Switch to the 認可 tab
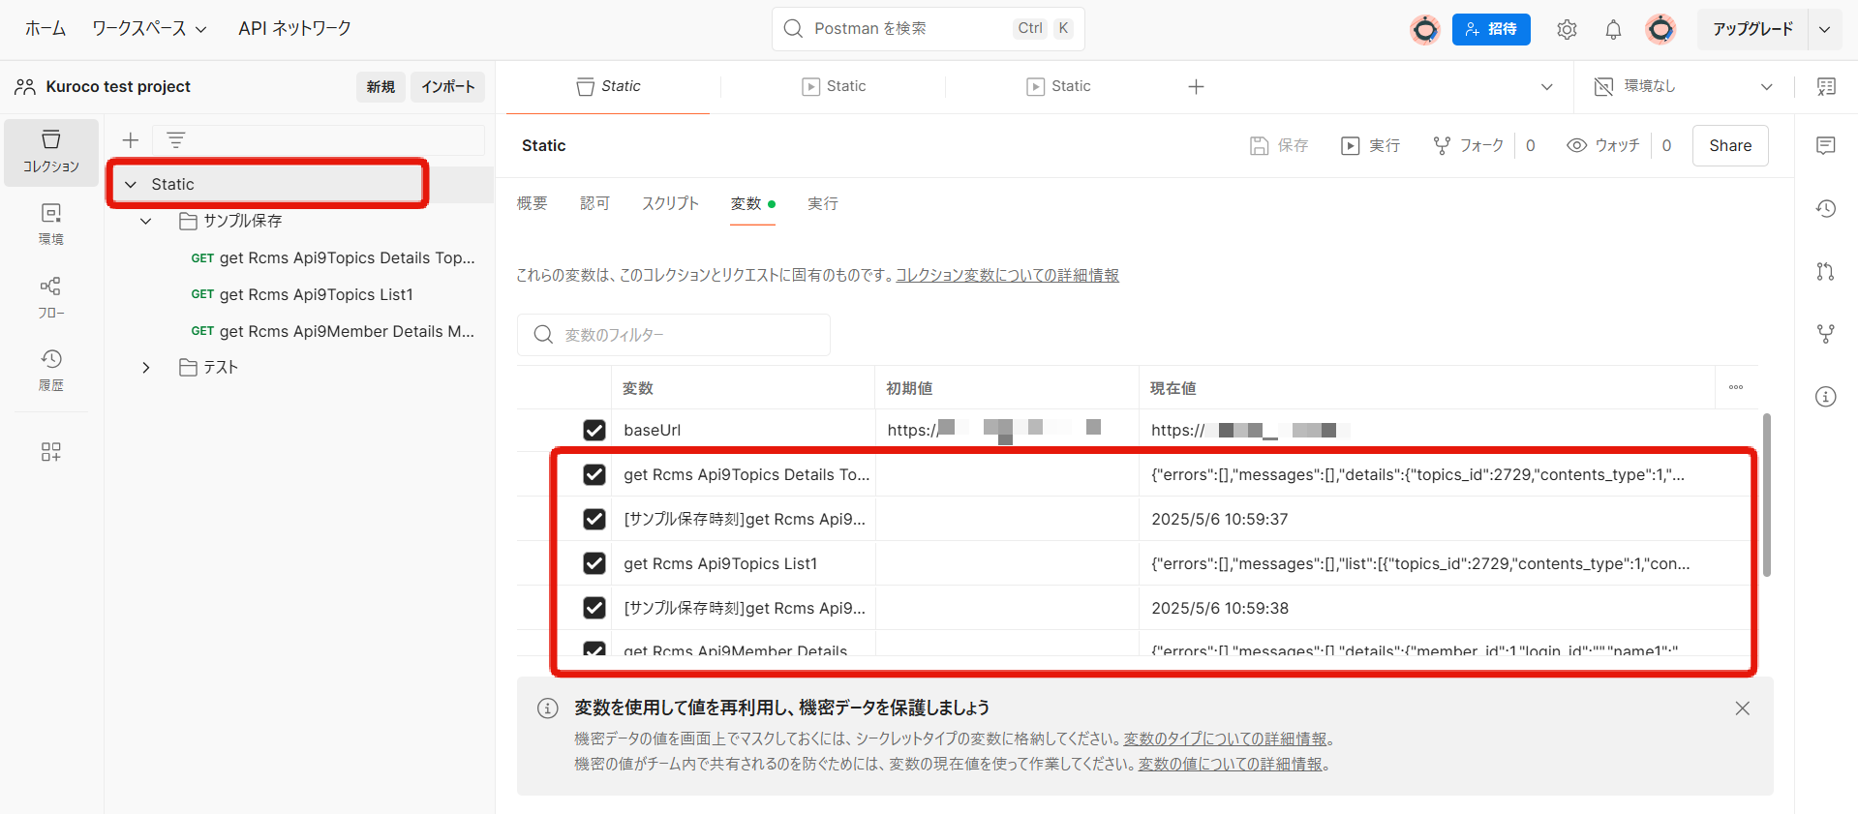This screenshot has height=814, width=1858. pos(595,203)
